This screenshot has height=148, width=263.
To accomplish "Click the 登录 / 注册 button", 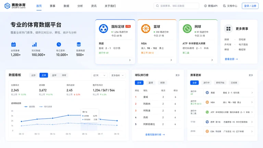I will point(250,6).
